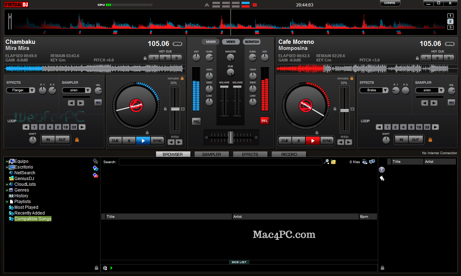Sort file list by Bpm column
Image resolution: width=461 pixels, height=276 pixels.
tap(368, 217)
